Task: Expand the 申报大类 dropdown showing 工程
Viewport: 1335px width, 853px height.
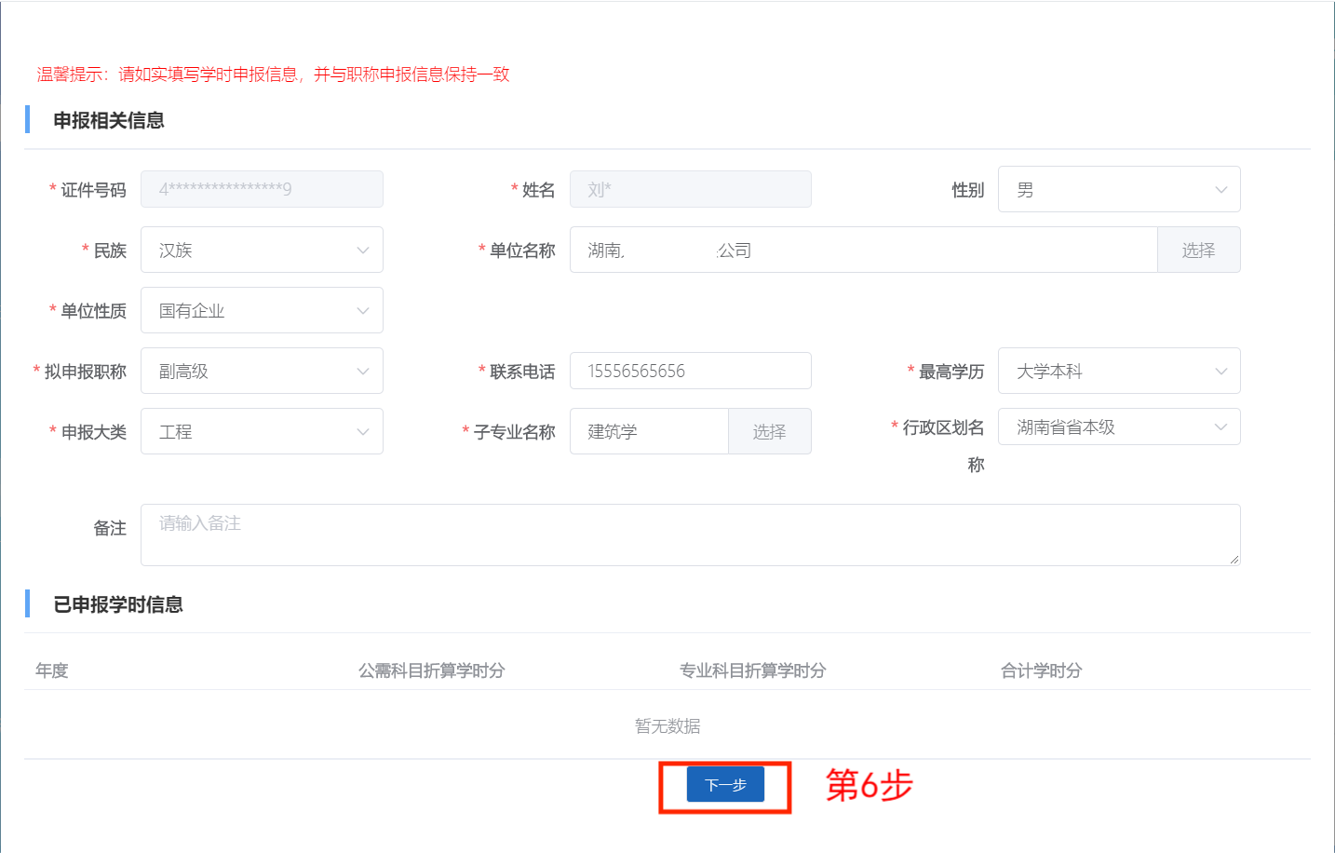Action: coord(262,432)
